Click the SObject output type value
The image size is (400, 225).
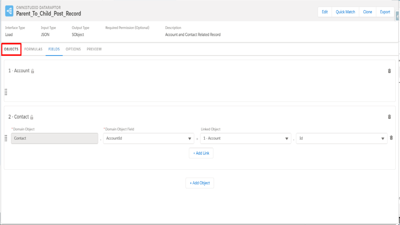point(78,35)
